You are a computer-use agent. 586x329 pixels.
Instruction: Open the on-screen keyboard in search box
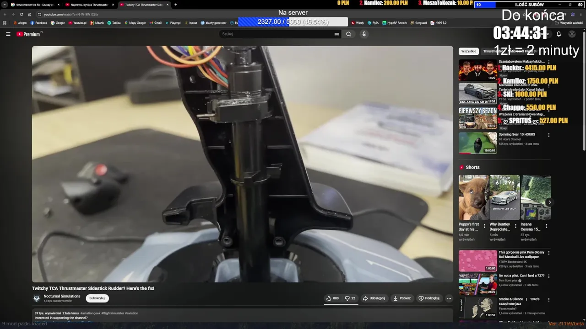(337, 34)
